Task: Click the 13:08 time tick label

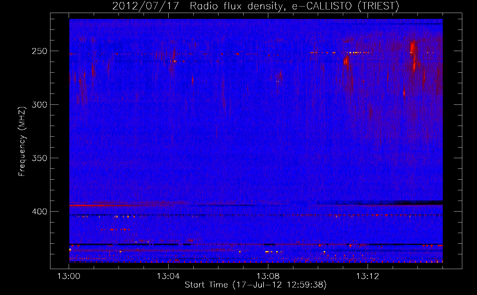Action: [x=268, y=276]
